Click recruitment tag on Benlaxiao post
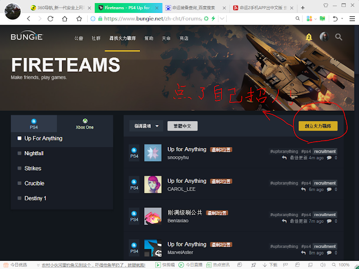359x269 pixels. point(325,215)
